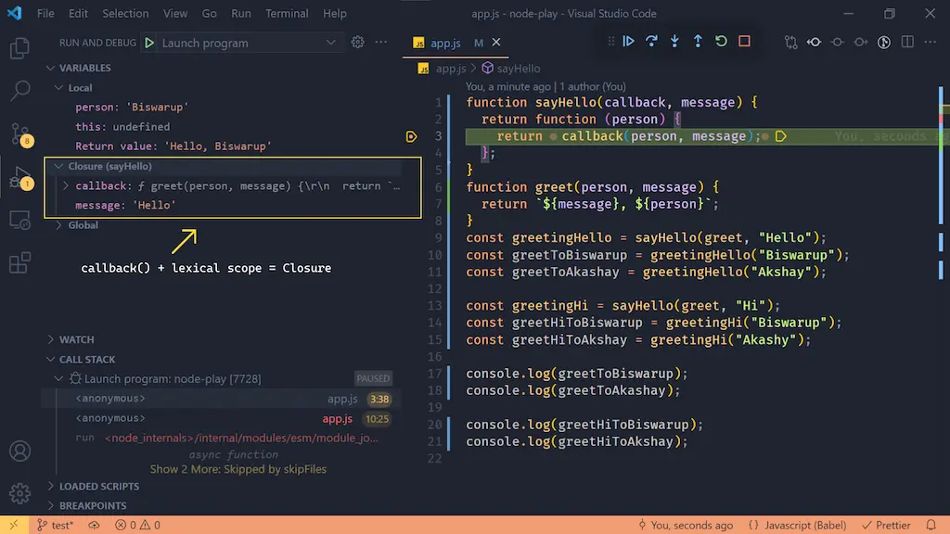Click sayHello breadcrumb item

[511, 69]
